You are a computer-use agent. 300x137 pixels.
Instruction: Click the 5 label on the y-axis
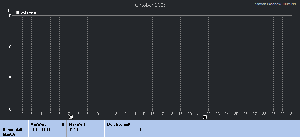point(10,78)
